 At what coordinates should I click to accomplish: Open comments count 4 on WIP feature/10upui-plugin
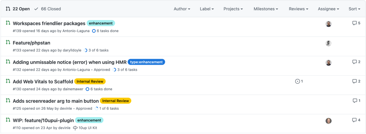pyautogui.click(x=356, y=120)
